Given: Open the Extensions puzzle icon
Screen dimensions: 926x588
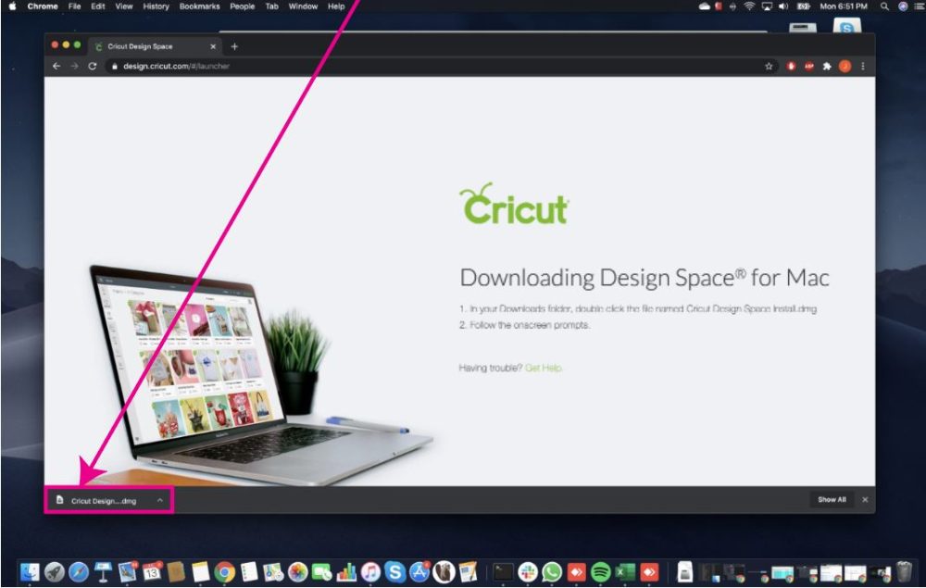Looking at the screenshot, I should [827, 66].
